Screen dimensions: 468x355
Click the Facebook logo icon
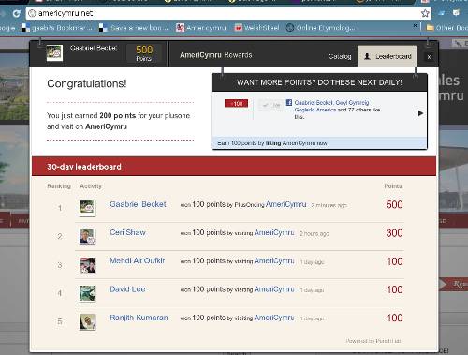click(289, 102)
